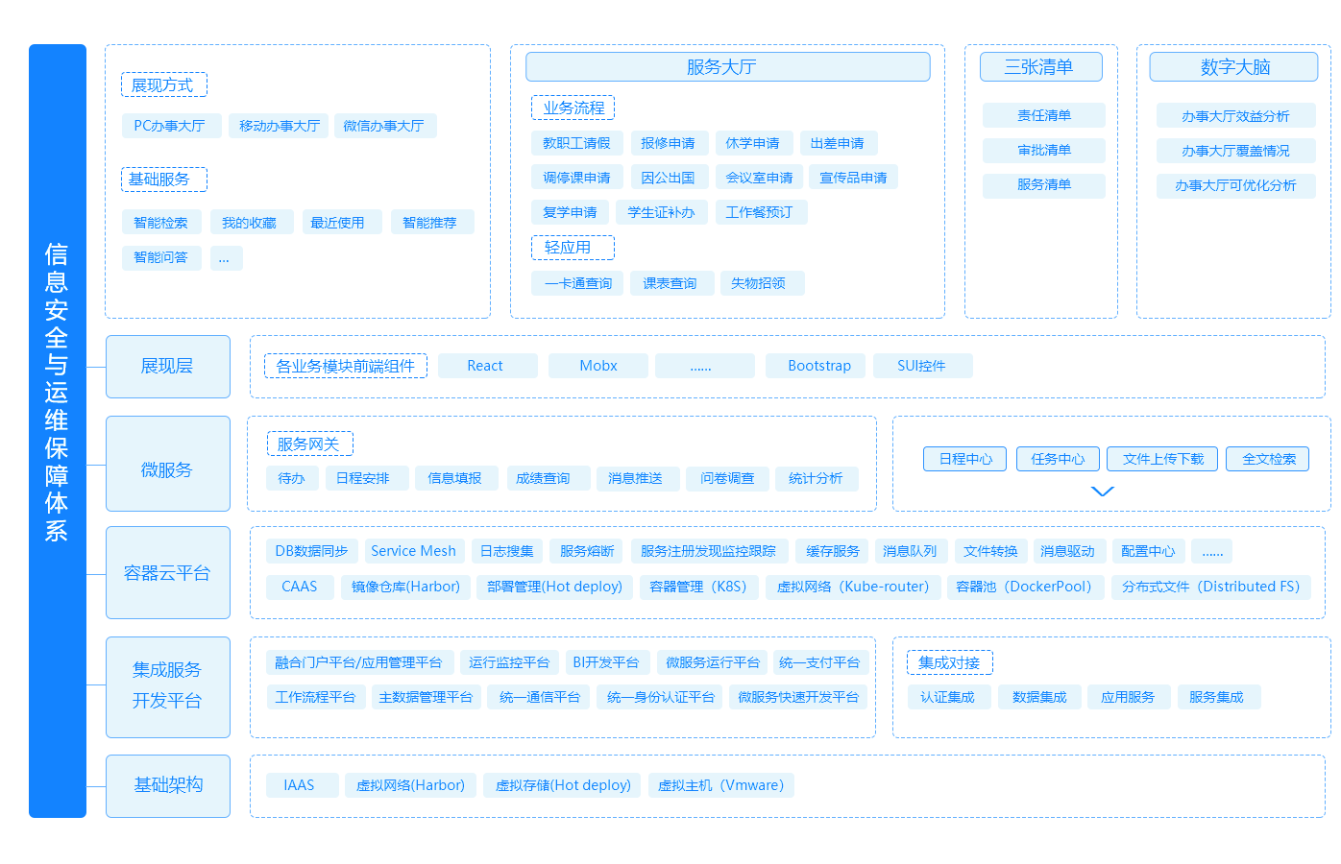This screenshot has height=864, width=1341.
Task: Click the 教职工请假 process item
Action: pos(576,143)
